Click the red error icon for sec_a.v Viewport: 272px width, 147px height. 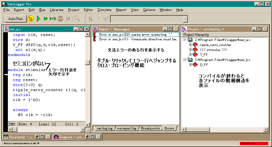coord(95,34)
